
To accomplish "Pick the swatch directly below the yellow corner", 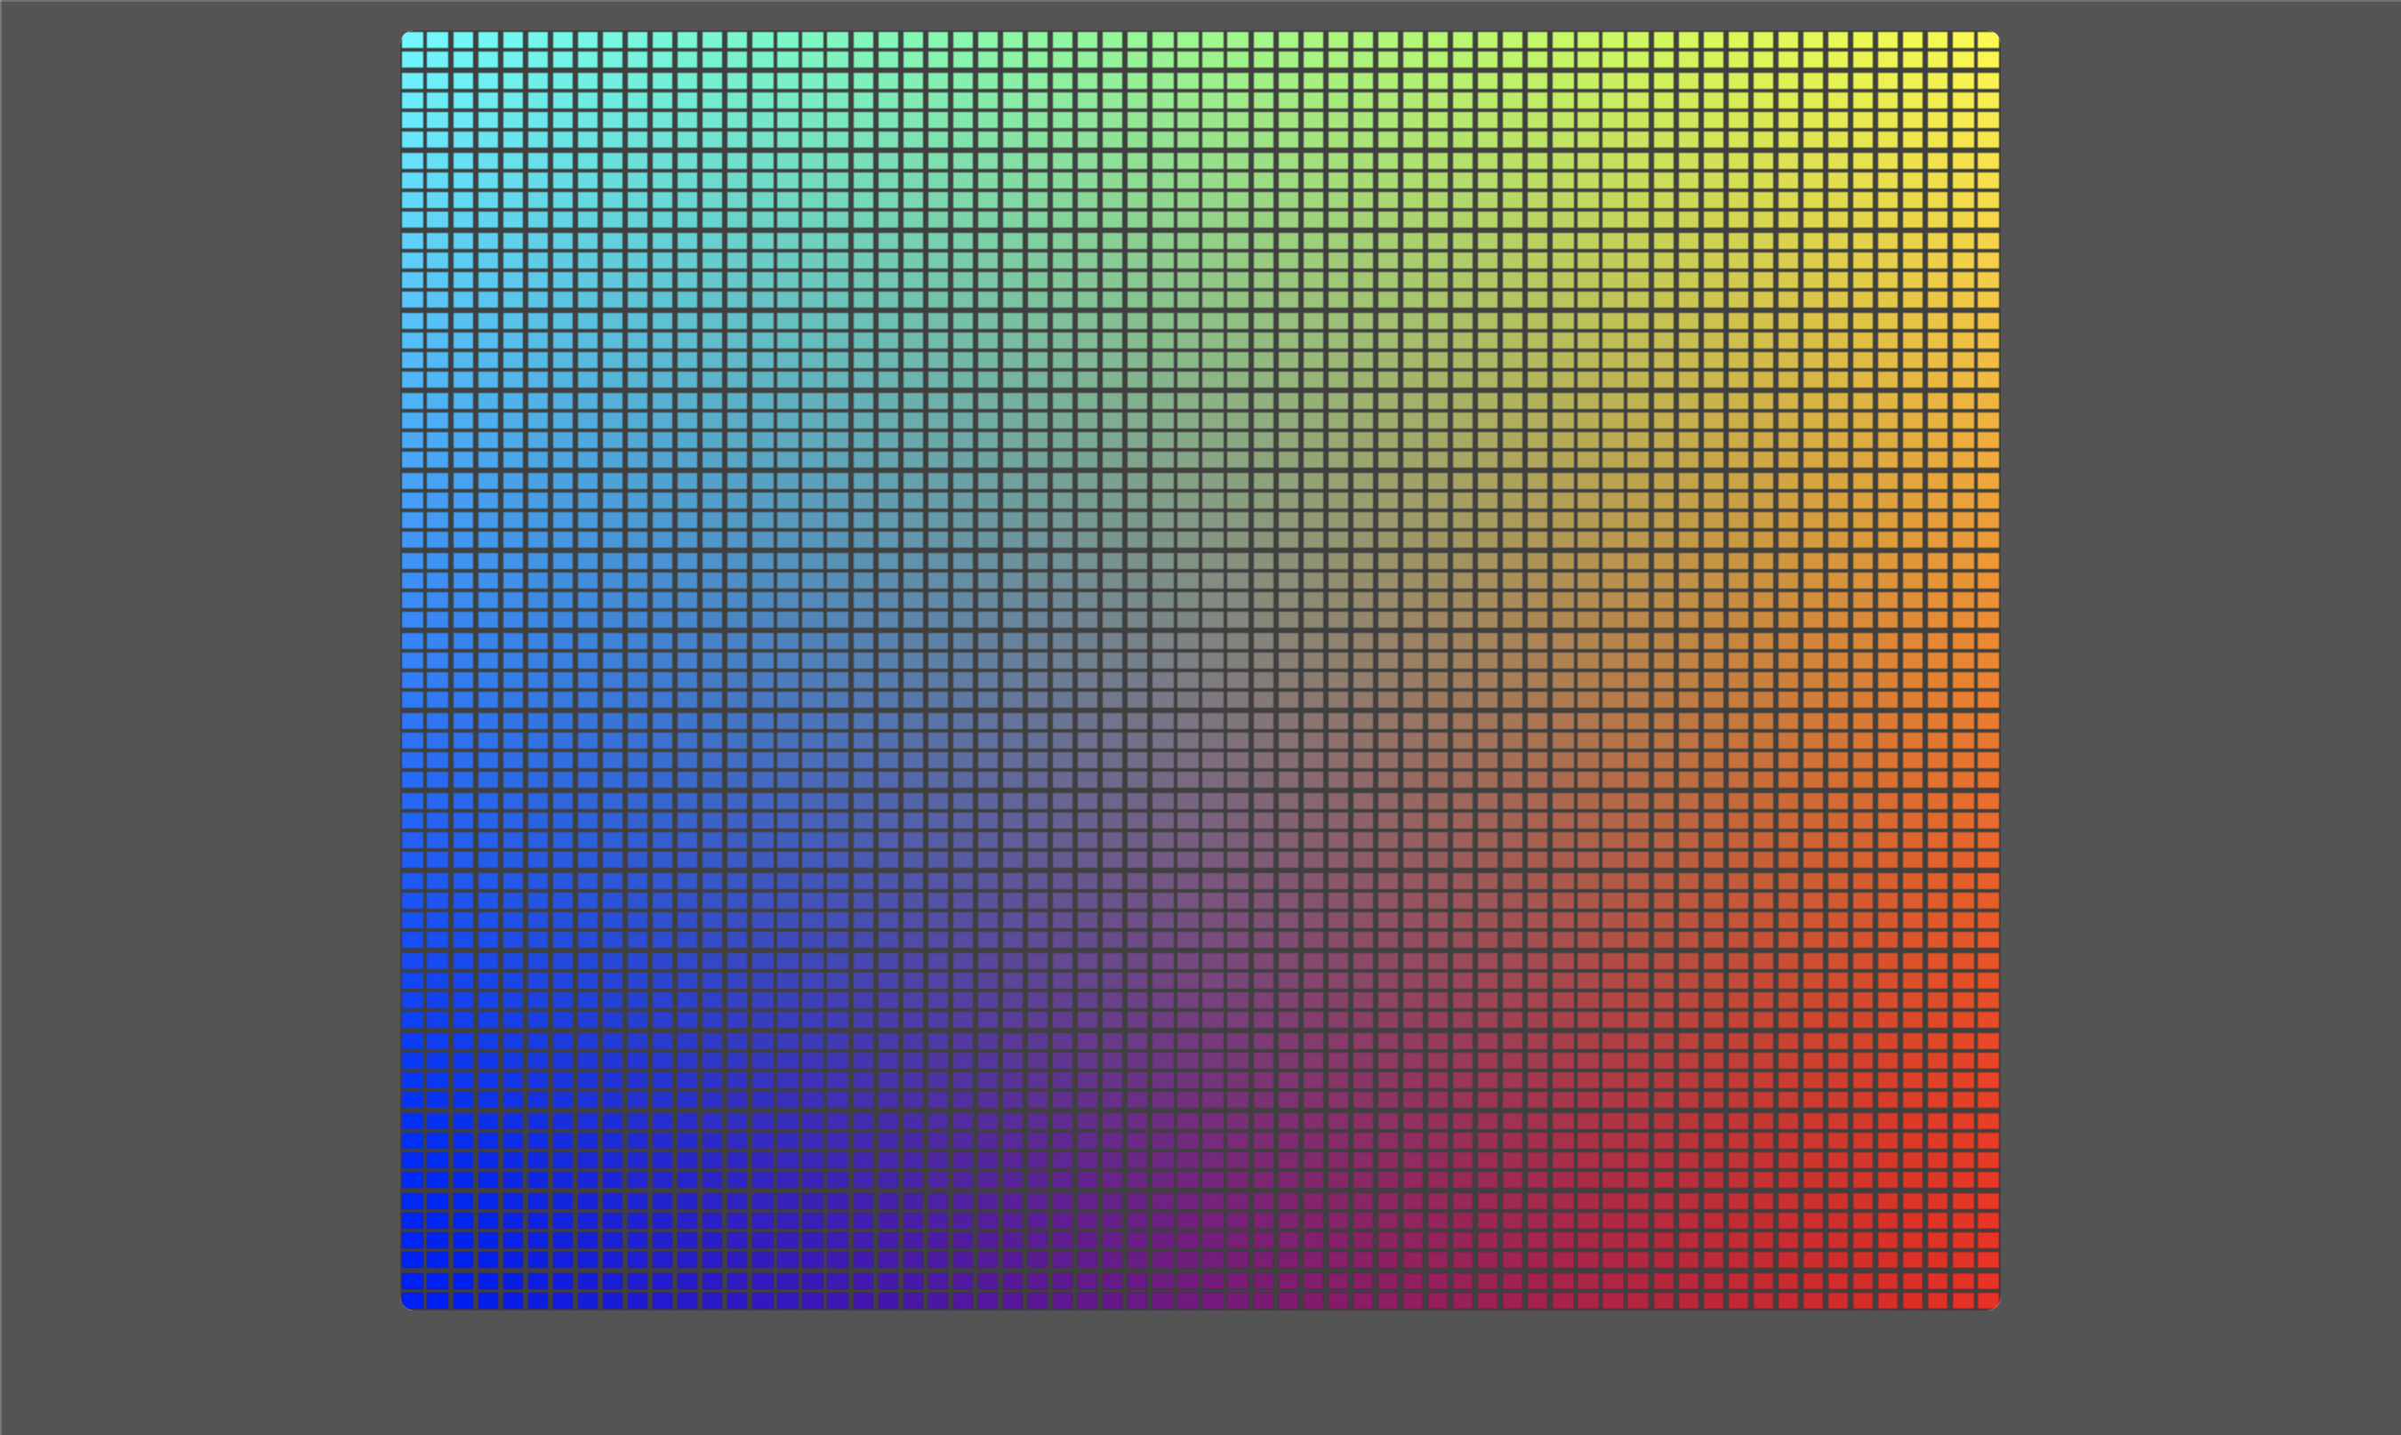I will pyautogui.click(x=1988, y=60).
